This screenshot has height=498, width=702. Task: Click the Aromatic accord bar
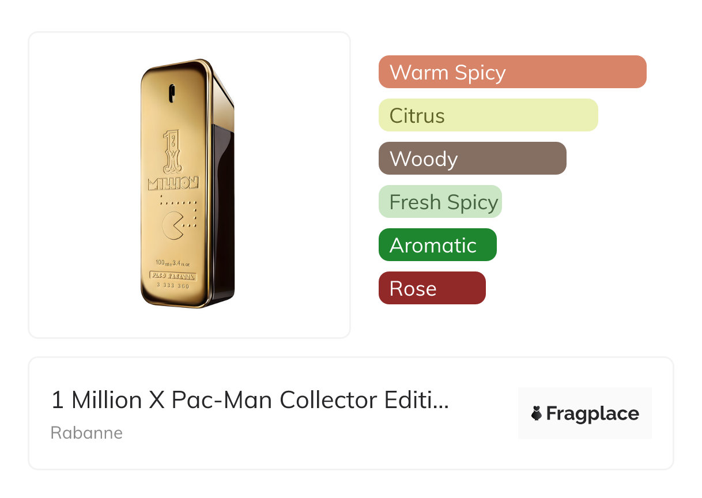coord(437,245)
